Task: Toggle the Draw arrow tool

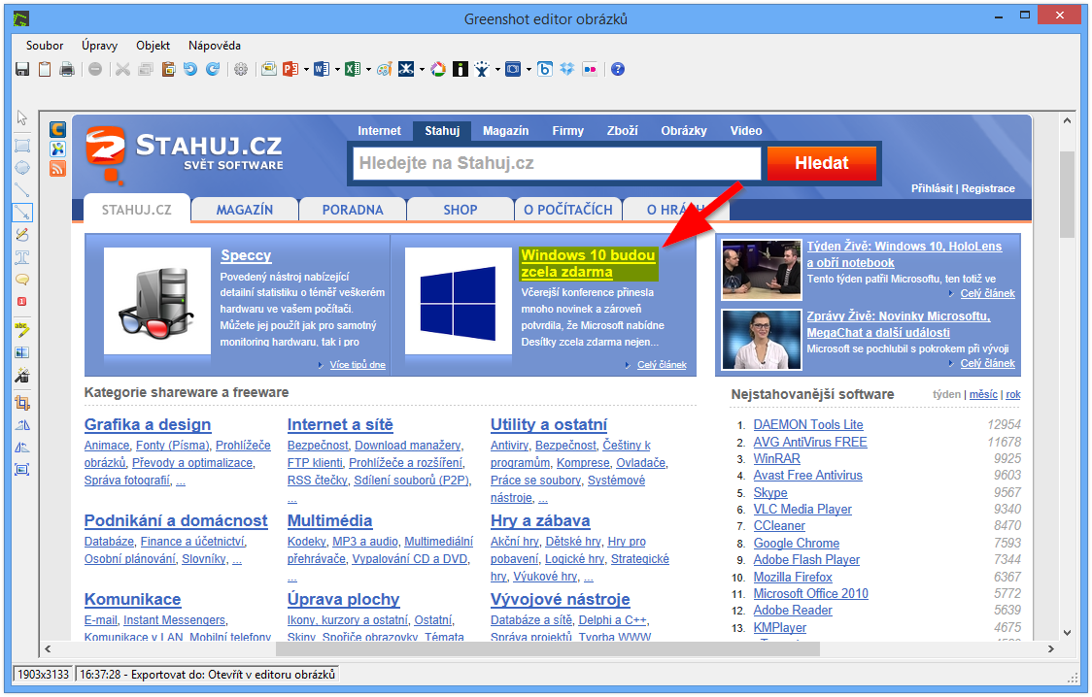Action: (22, 213)
